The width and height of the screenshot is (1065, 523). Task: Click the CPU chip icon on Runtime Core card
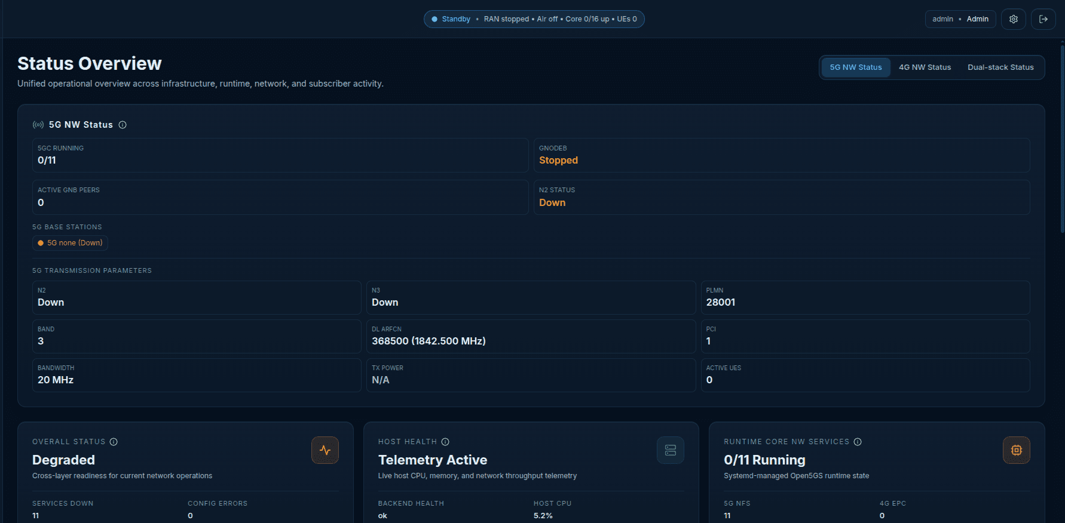1017,450
